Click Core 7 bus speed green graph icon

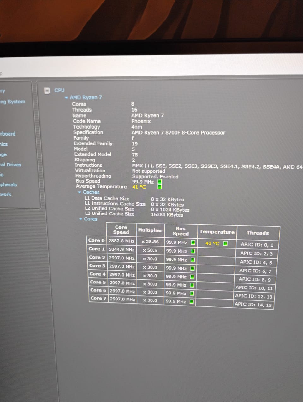[x=191, y=301]
